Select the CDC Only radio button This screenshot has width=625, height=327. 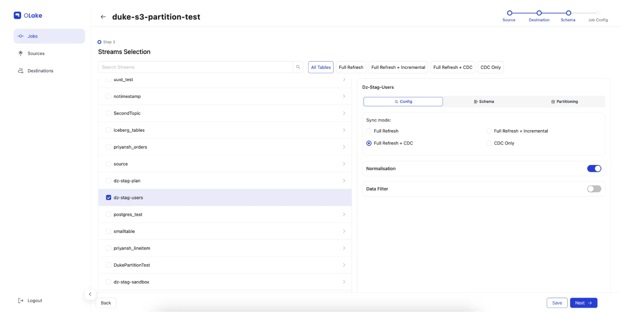(x=489, y=143)
